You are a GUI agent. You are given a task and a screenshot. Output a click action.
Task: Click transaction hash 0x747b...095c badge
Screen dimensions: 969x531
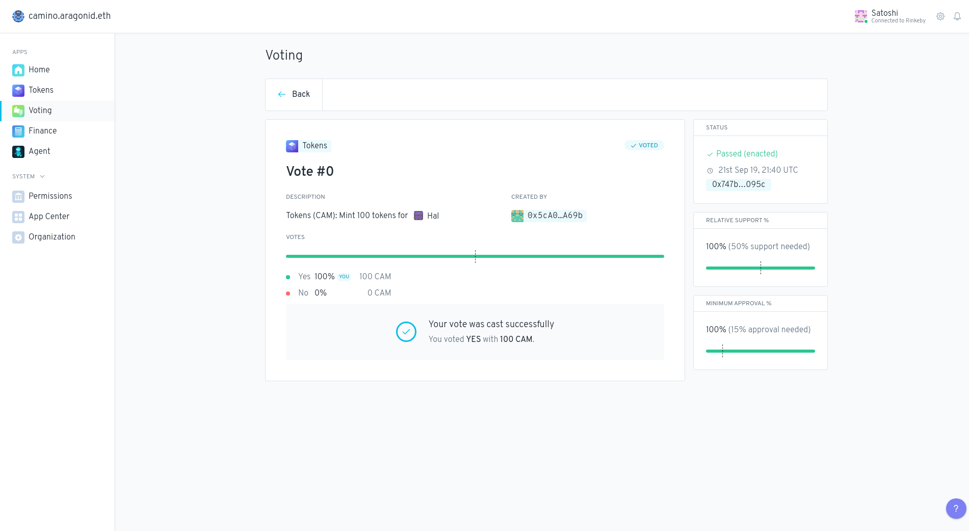[738, 184]
